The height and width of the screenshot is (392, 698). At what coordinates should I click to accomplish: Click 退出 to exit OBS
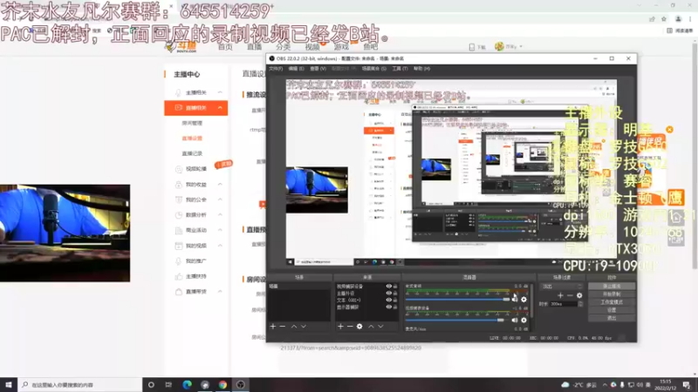612,318
